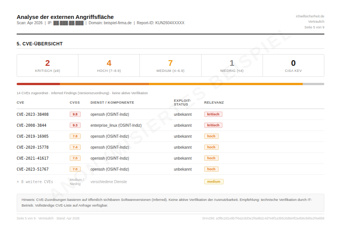This screenshot has width=341, height=227.
Task: Click hoch badge for CVE-2019-16905
Action: 211,136
